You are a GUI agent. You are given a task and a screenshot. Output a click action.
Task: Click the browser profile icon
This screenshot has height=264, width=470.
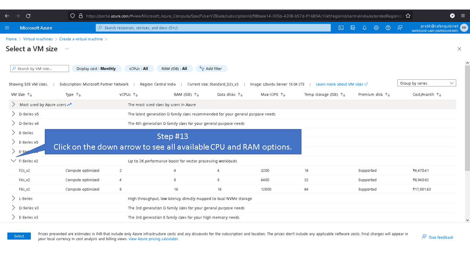[452, 16]
